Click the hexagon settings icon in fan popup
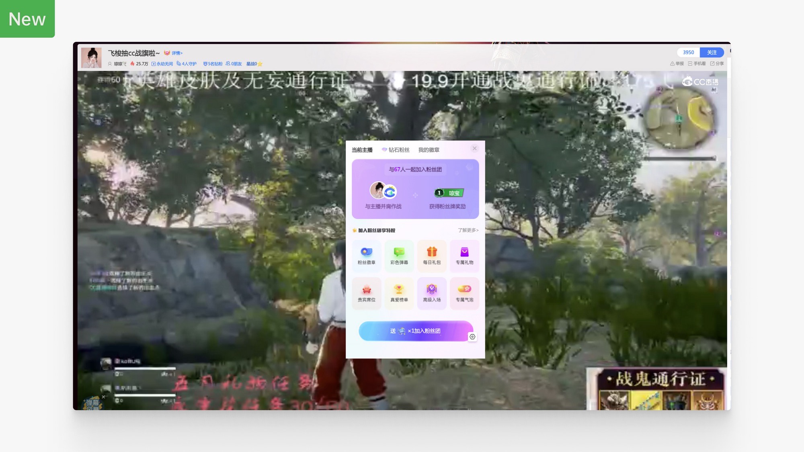This screenshot has height=452, width=804. tap(472, 337)
